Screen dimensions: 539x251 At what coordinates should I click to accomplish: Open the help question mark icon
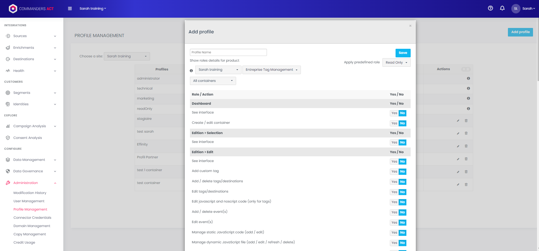(x=490, y=8)
